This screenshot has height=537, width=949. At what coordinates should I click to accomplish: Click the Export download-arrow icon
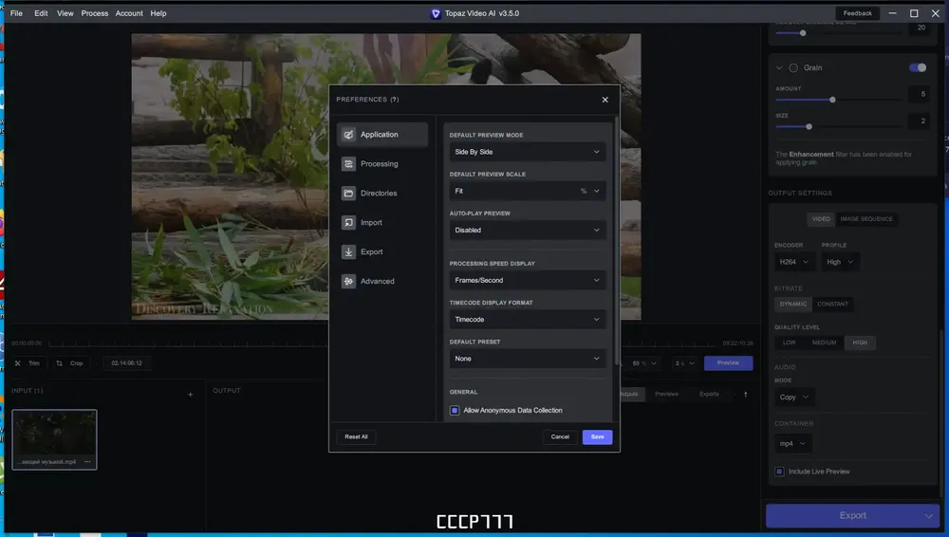point(349,252)
